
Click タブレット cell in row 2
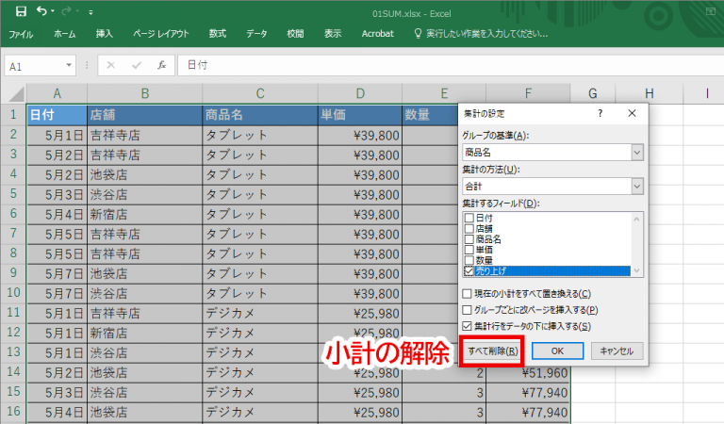(x=260, y=135)
